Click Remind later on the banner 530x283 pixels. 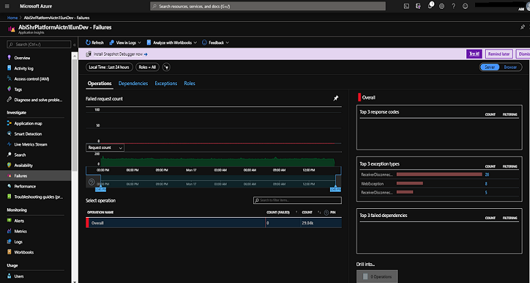click(499, 54)
